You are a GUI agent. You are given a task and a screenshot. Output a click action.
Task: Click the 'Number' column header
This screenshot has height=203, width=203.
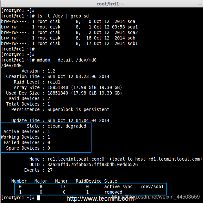tap(19, 181)
